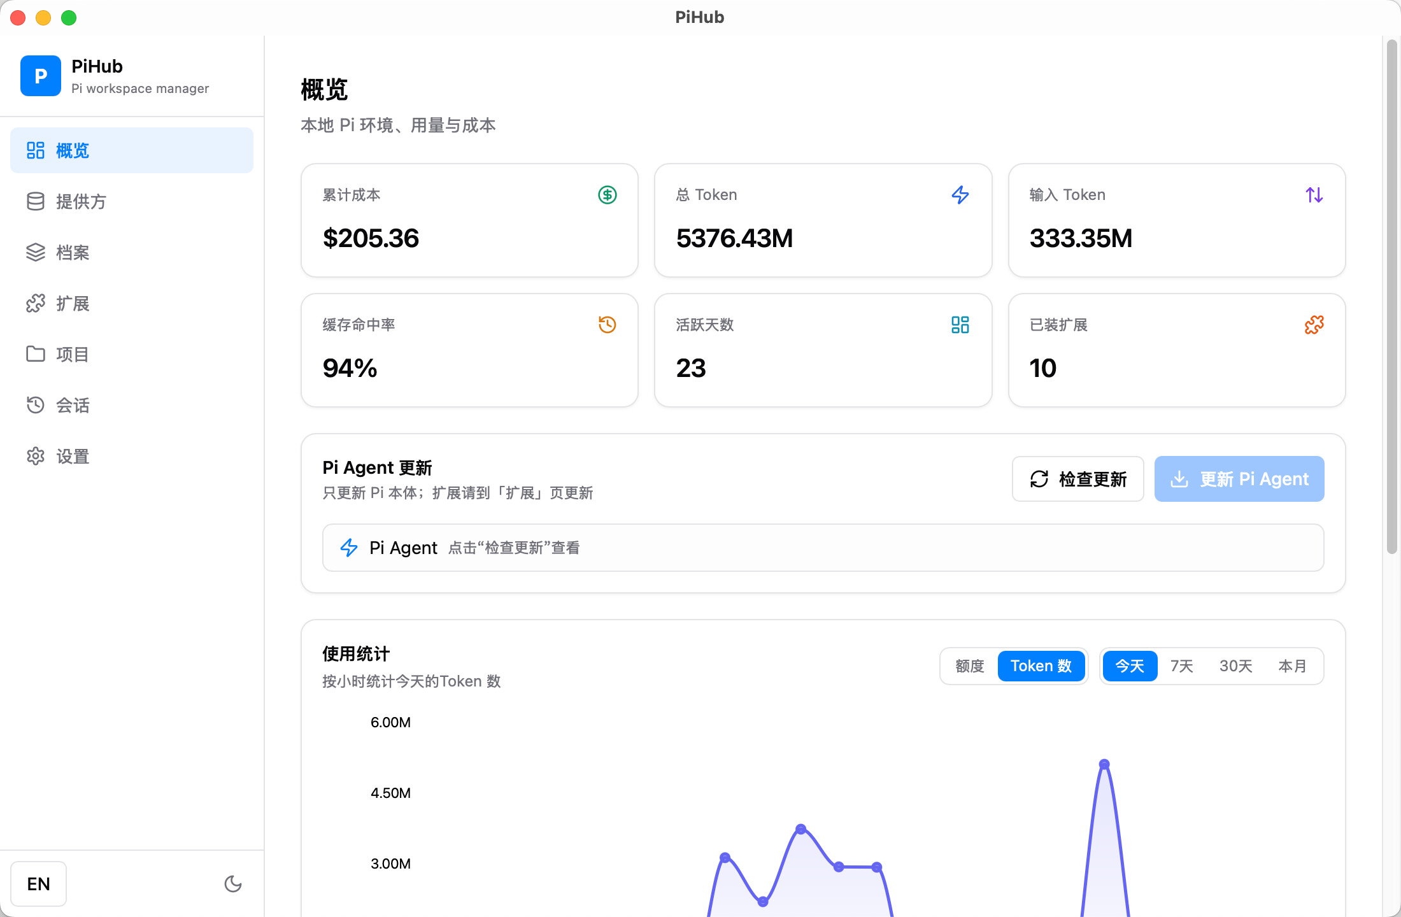Select the 本月 time range
The width and height of the screenshot is (1401, 917).
click(1293, 666)
